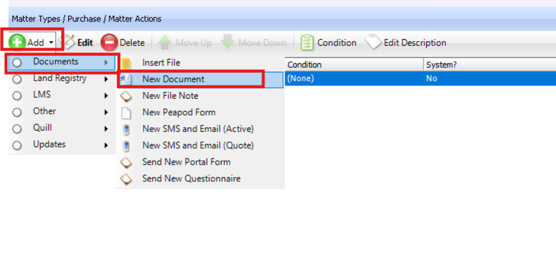Expand the Updates submenu arrow

click(x=106, y=145)
